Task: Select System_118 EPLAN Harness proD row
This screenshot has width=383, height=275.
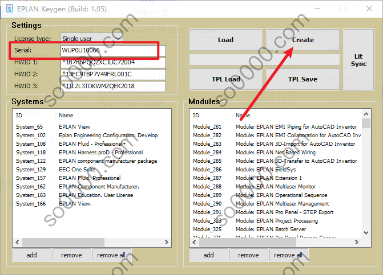Action: [92, 152]
